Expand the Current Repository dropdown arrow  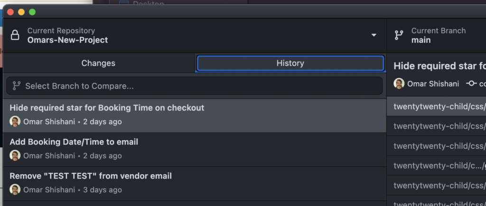point(374,36)
